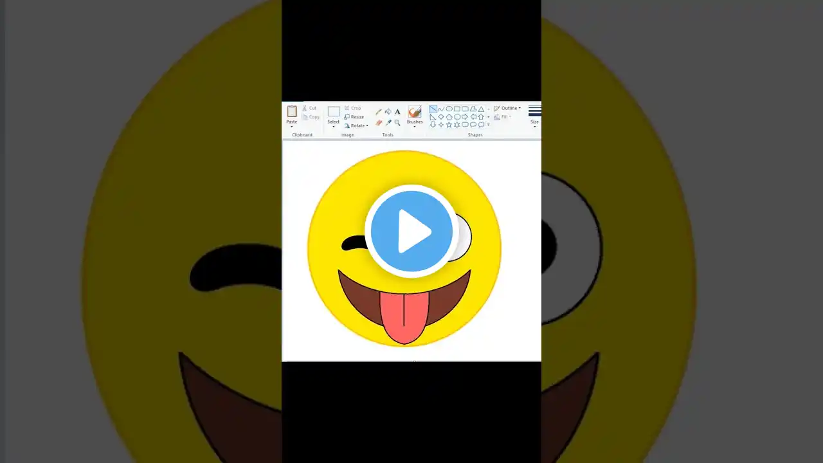The width and height of the screenshot is (823, 463).
Task: Click the Paste clipboard icon
Action: (292, 111)
